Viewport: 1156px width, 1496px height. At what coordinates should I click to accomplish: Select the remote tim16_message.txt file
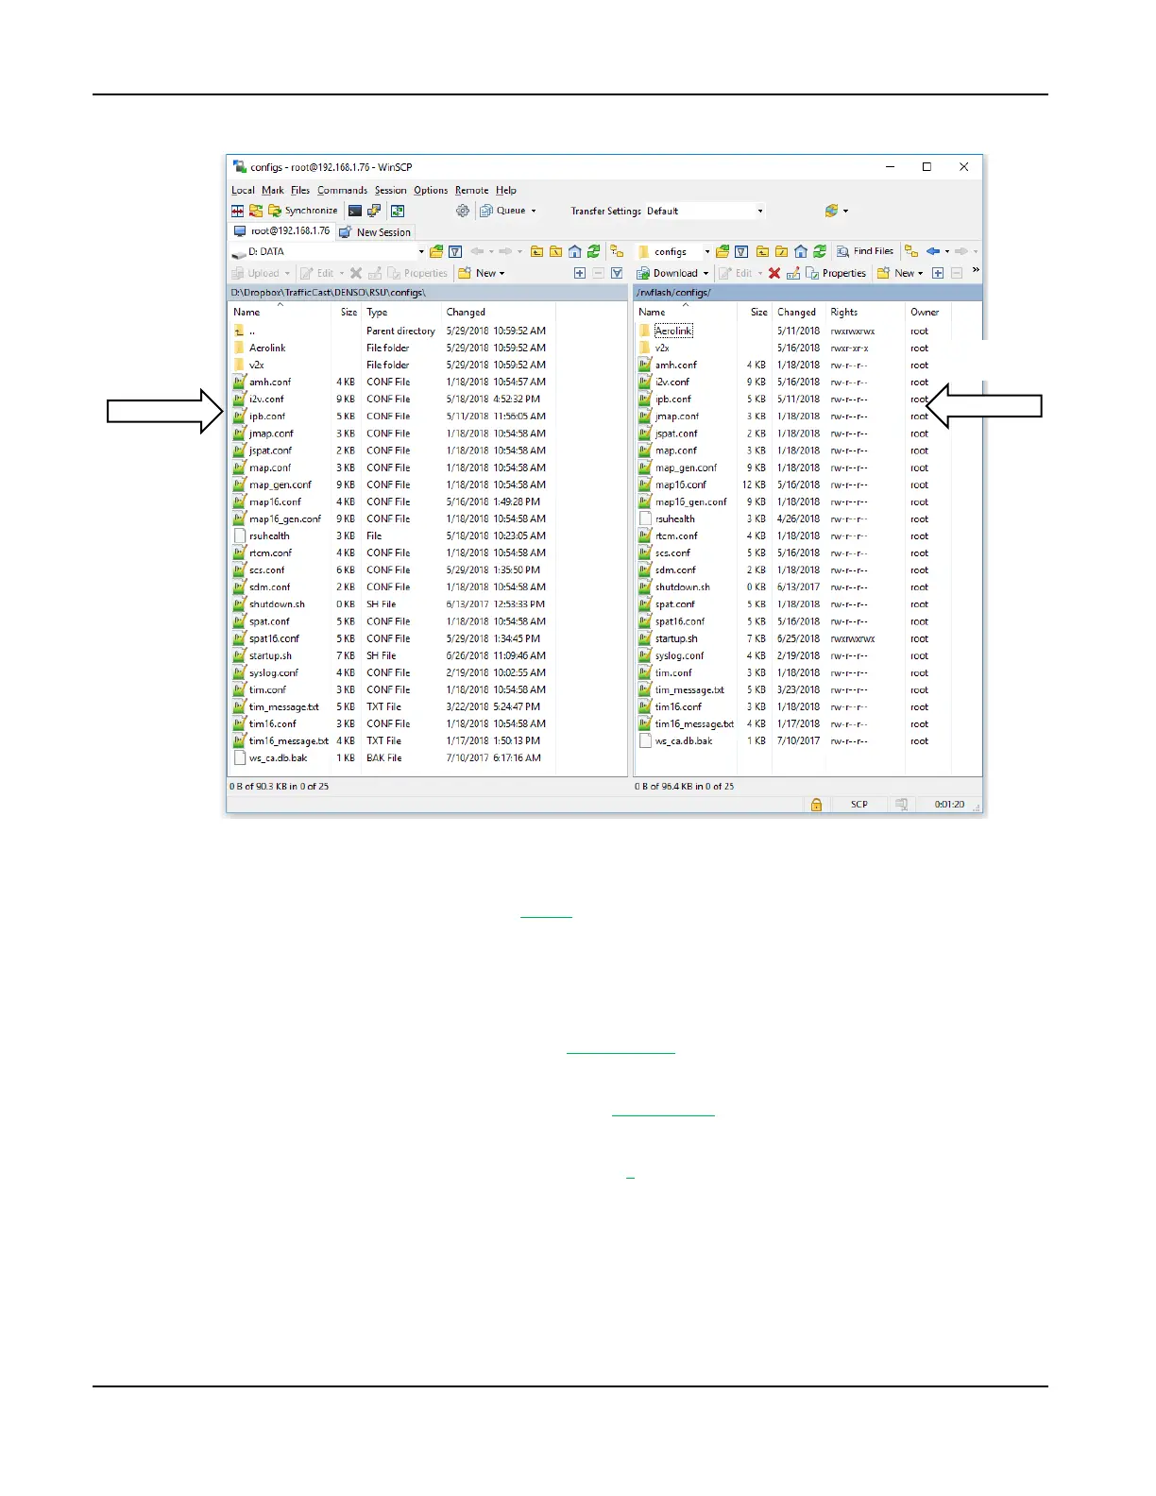point(694,723)
